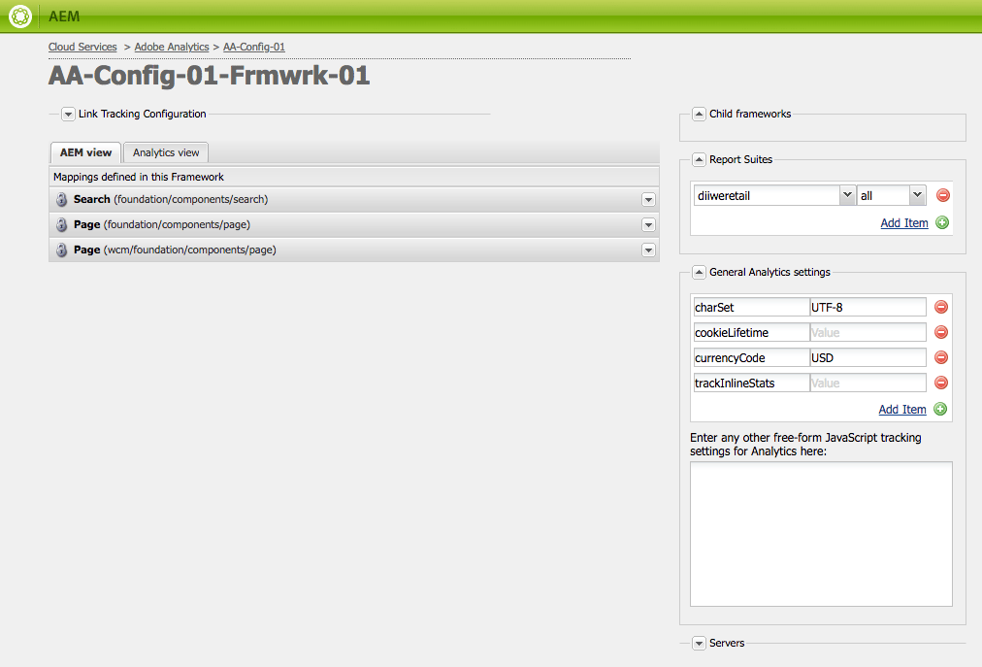Click the gear icon on the Search mapping
This screenshot has width=982, height=667.
click(x=64, y=200)
